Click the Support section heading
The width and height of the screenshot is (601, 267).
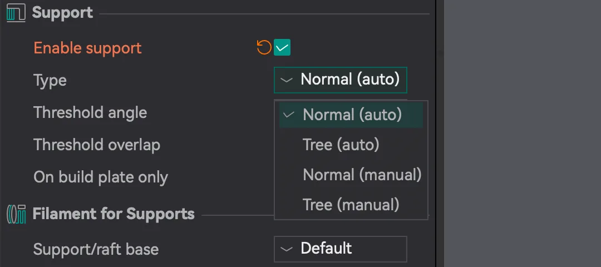point(62,13)
